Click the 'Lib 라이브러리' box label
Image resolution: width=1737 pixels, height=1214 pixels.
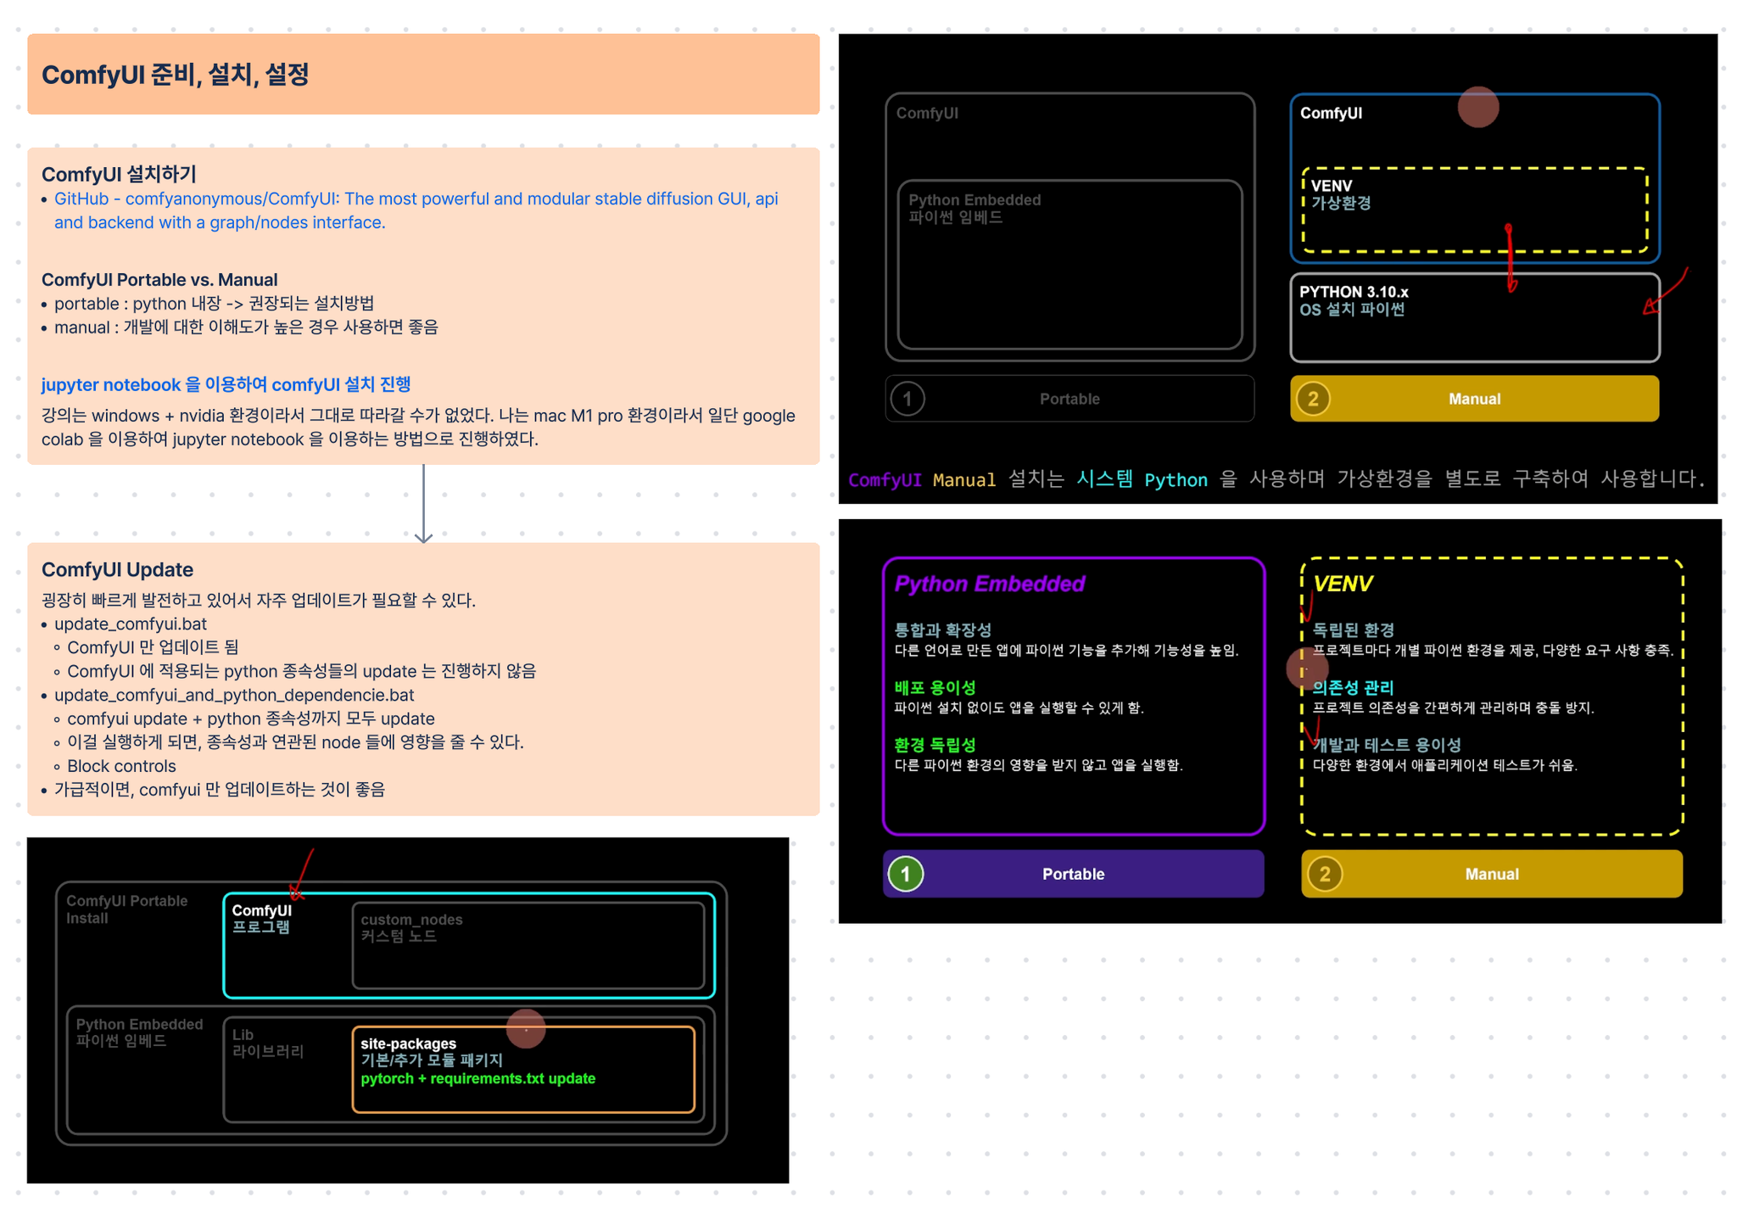[268, 1043]
